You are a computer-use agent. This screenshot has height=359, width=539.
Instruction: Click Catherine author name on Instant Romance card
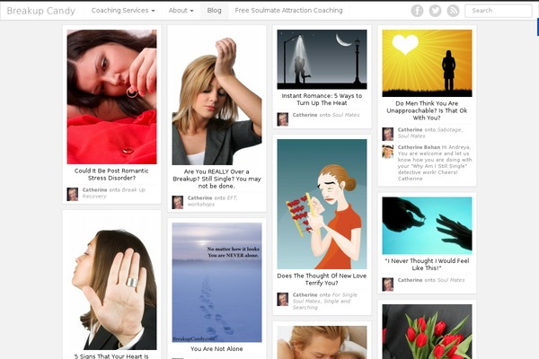tap(305, 115)
